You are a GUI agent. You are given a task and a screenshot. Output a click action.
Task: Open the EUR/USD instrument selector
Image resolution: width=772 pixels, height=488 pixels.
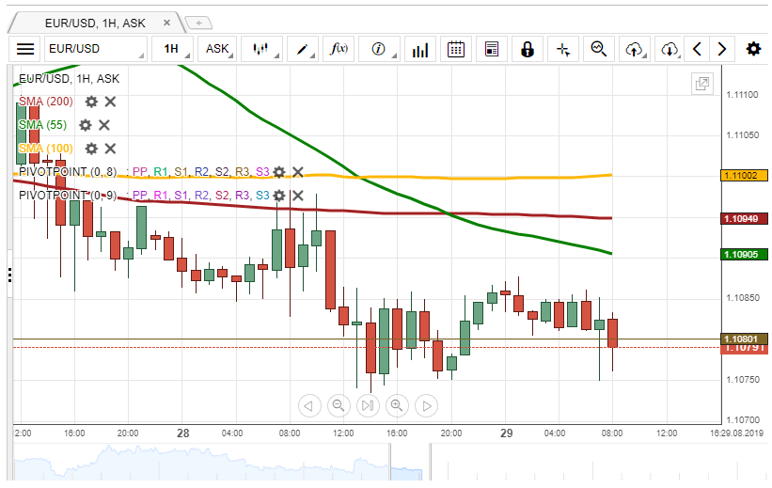point(96,49)
